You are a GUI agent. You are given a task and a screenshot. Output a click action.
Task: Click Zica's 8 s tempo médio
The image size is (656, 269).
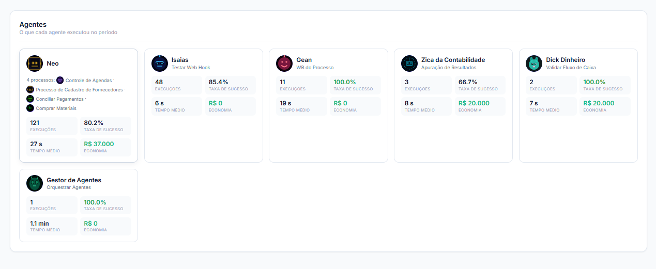(x=409, y=103)
